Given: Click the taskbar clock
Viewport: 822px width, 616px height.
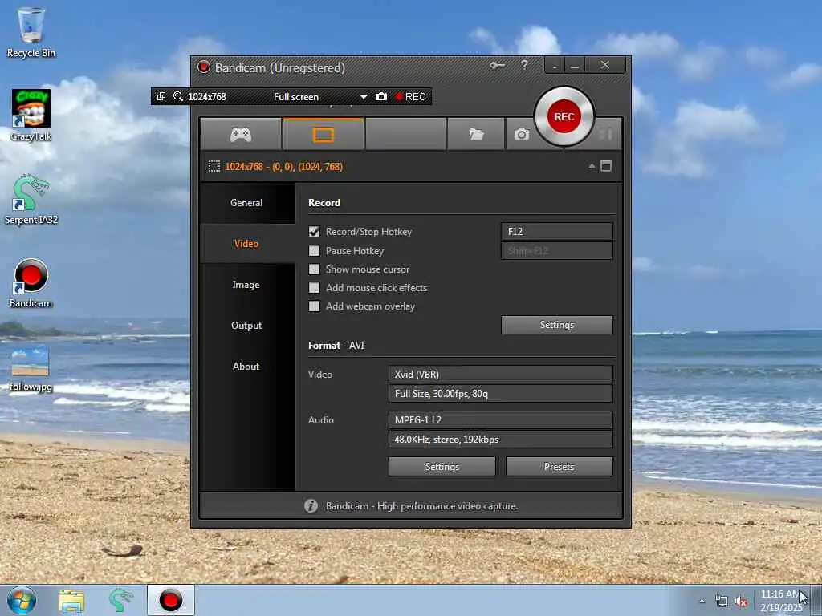Looking at the screenshot, I should click(x=782, y=601).
